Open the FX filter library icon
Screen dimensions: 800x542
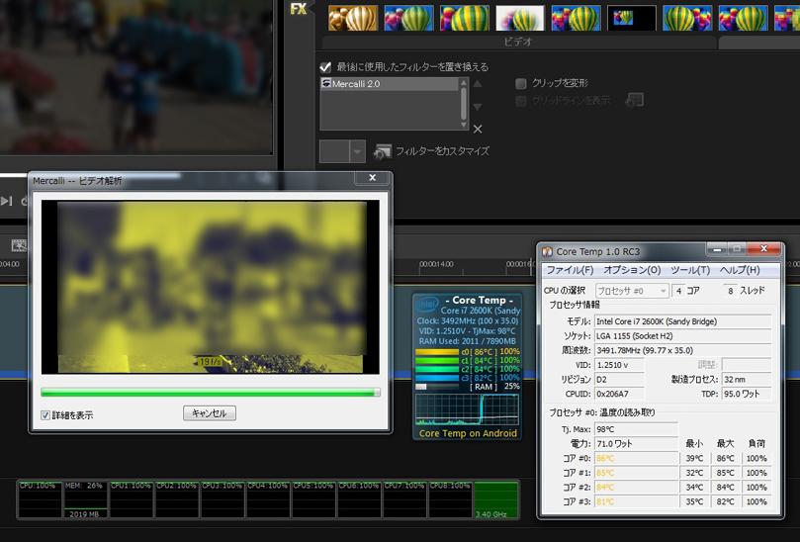pos(299,9)
